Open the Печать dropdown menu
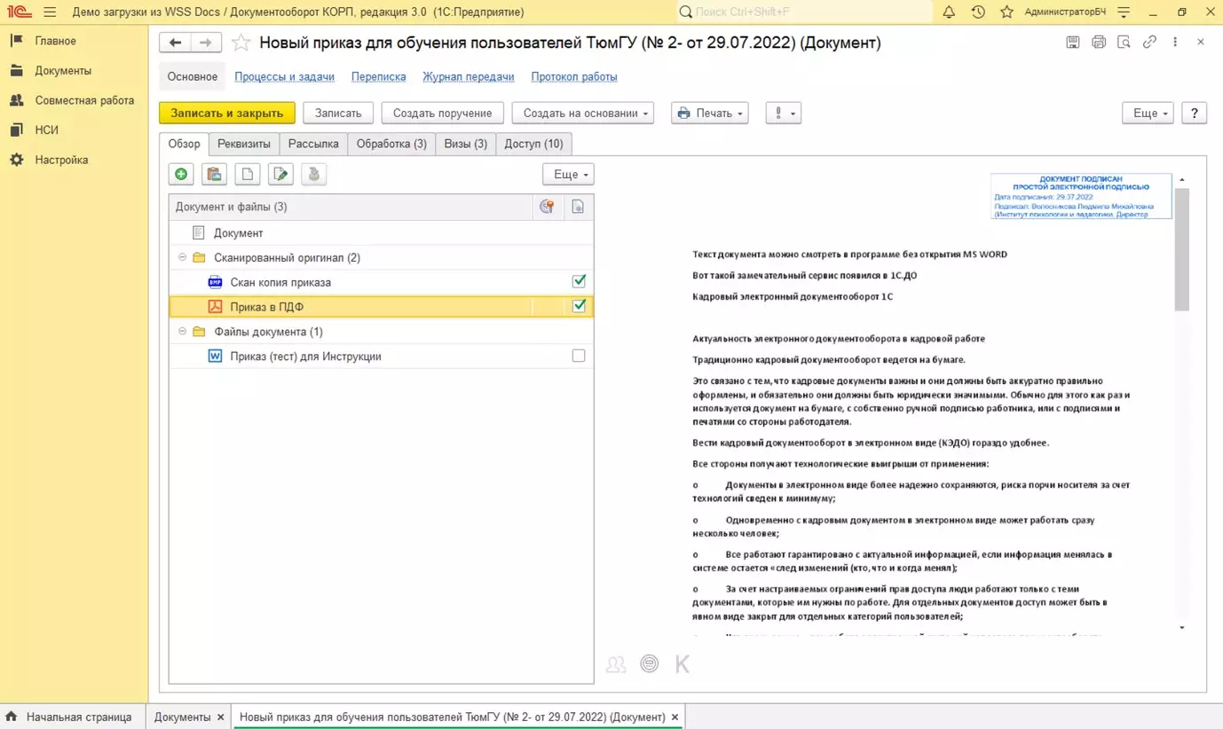This screenshot has height=729, width=1223. [709, 113]
